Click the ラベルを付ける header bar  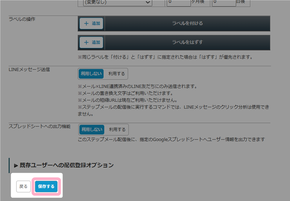coord(187,23)
